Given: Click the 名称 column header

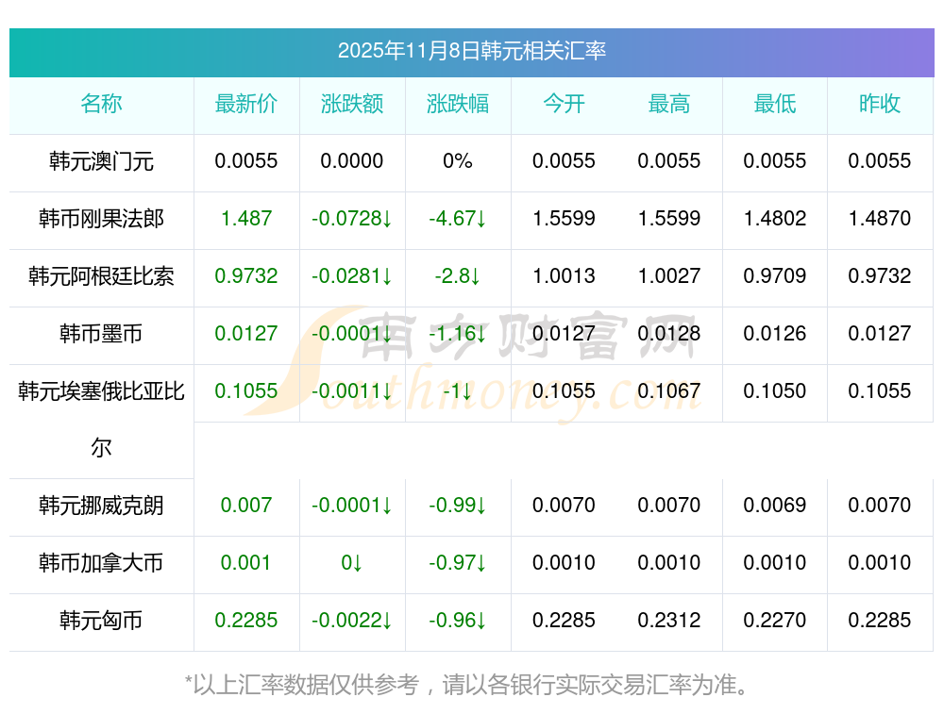Looking at the screenshot, I should pyautogui.click(x=101, y=104).
